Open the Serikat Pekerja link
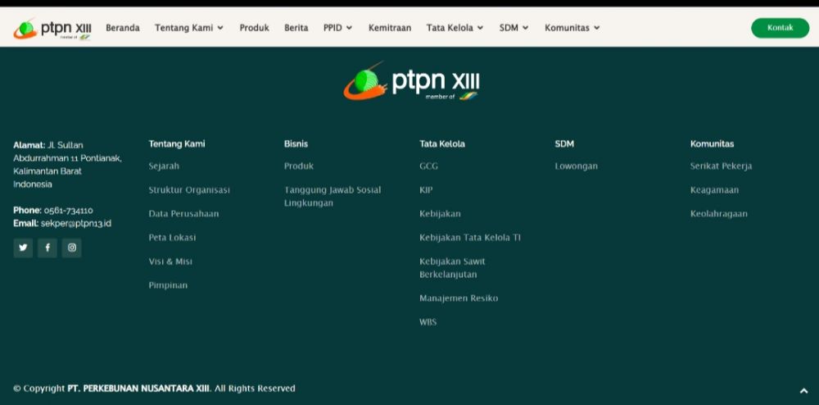Image resolution: width=819 pixels, height=405 pixels. click(x=722, y=166)
